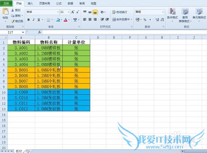Increase decimal places

[157, 19]
